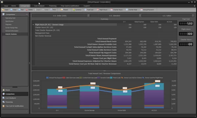Click the Cost Analyzer icon in the bottom navigation

tap(4, 98)
